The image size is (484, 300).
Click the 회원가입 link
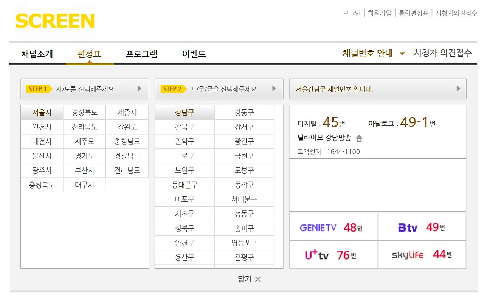click(x=380, y=13)
